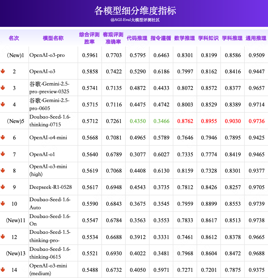Click the 学科知识 column header
This screenshot has width=268, height=278.
tap(208, 38)
